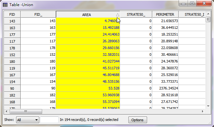Click AREA cell 55.371094
The image size is (214, 127).
tap(88, 102)
